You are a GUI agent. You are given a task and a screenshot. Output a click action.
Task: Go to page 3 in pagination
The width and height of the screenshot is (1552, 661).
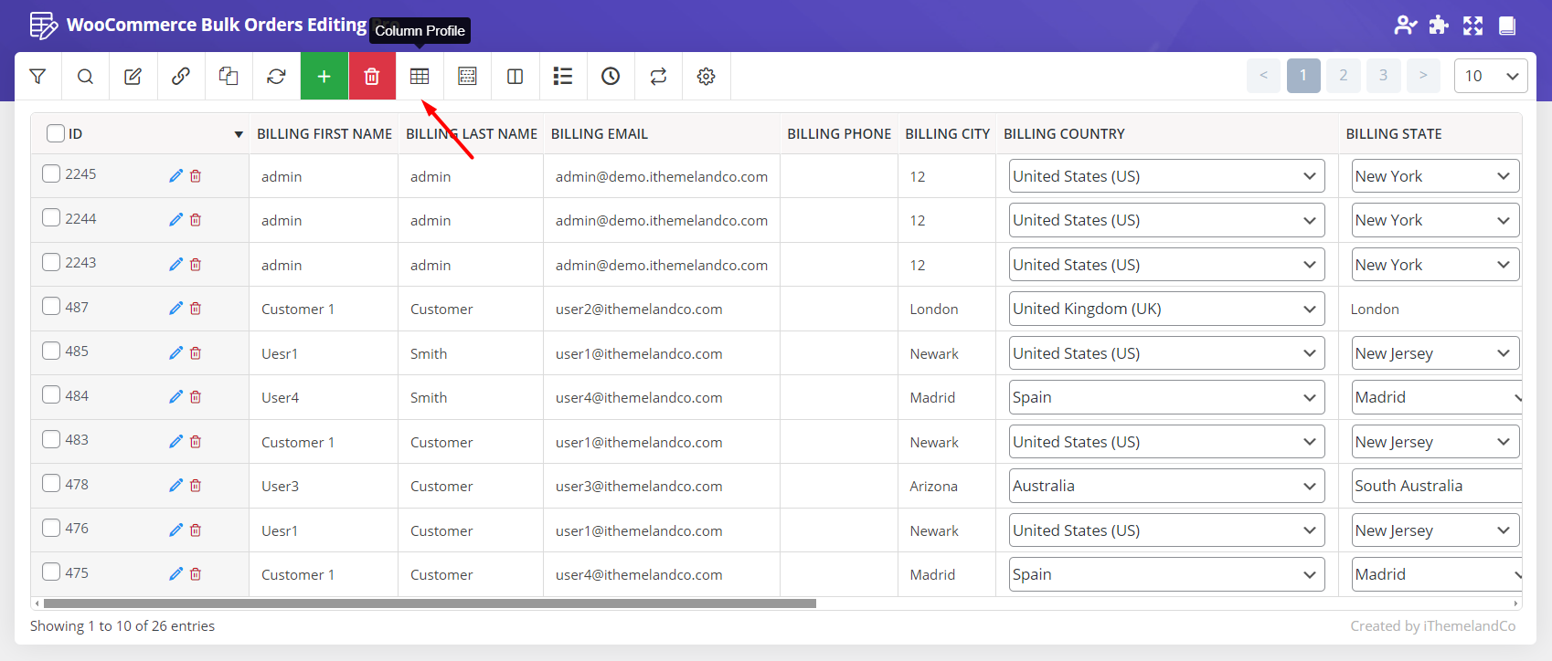click(x=1384, y=76)
